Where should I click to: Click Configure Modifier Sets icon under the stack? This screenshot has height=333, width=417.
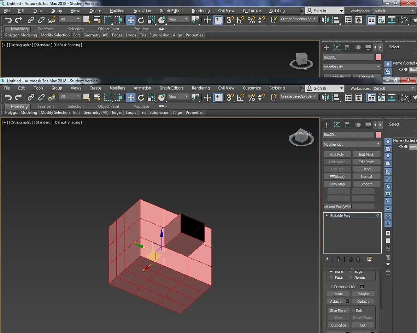(x=370, y=259)
